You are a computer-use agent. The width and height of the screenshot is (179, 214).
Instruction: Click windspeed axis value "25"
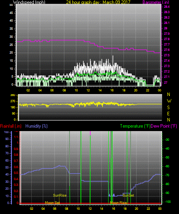(11, 45)
